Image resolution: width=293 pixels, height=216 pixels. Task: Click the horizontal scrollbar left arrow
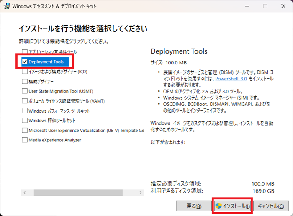tap(24, 193)
